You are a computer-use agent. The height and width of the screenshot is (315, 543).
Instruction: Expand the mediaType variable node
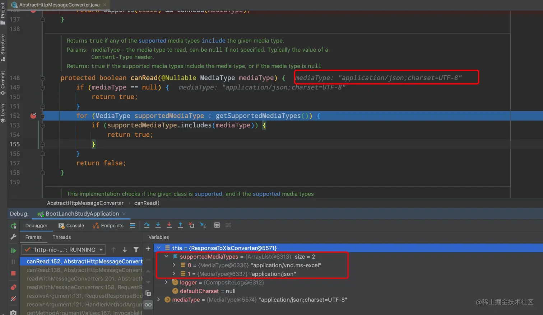(159, 300)
